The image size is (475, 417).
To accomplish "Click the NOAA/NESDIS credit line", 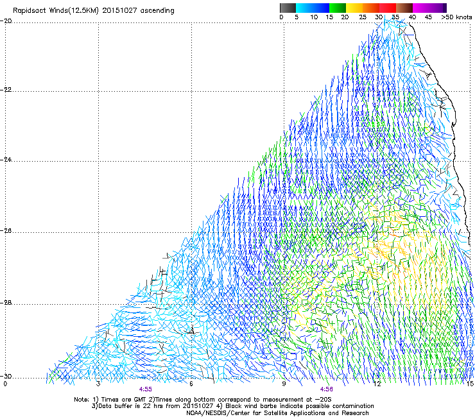I will pyautogui.click(x=277, y=413).
